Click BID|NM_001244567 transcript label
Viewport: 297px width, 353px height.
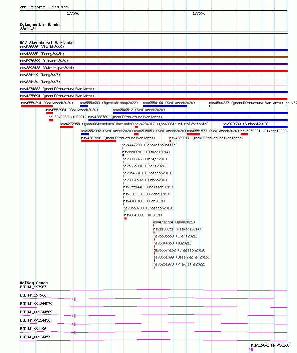(36, 320)
